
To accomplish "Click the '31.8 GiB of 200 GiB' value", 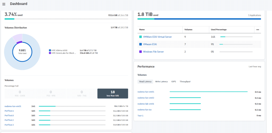I will tap(120, 125).
